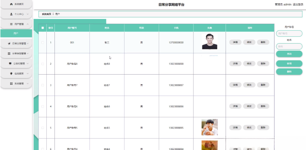
Task: Click the green 删除 batch delete button
Action: click(x=289, y=72)
